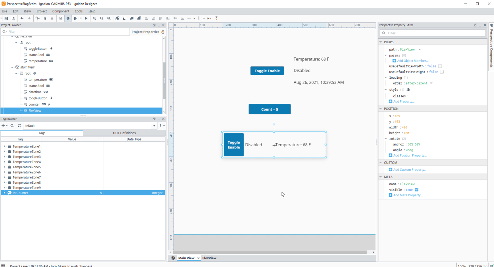Click the Add Custom Property link
Screen dimensions: 494x267
[x=410, y=170]
